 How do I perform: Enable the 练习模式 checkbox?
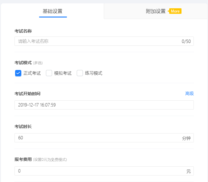(80, 73)
